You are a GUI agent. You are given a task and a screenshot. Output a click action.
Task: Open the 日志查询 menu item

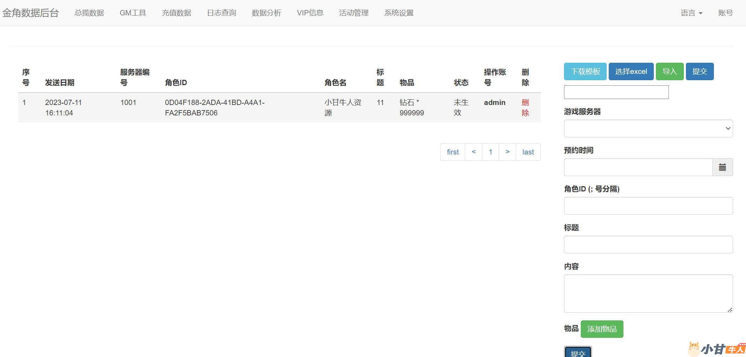pyautogui.click(x=221, y=13)
